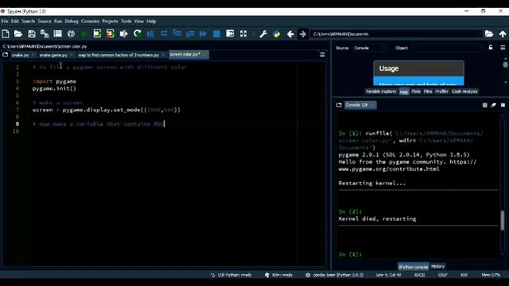Image resolution: width=509 pixels, height=286 pixels.
Task: Select the Console 1/A tab
Action: (360, 105)
